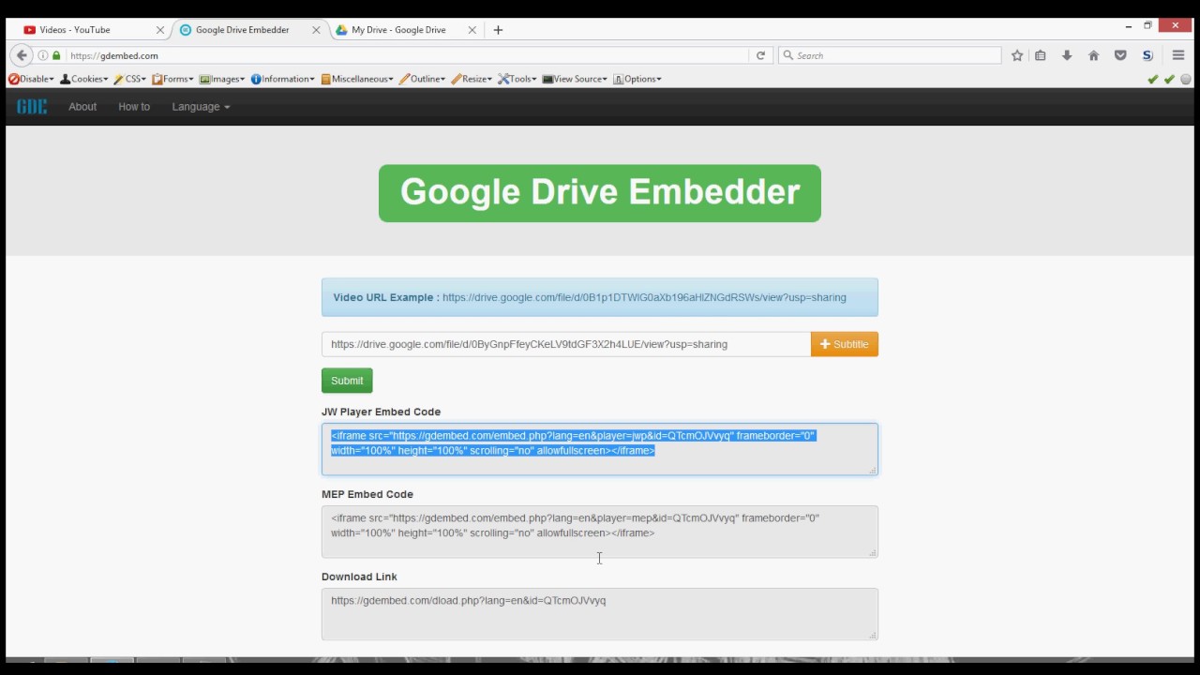Grab the JW Player textarea resize handle
Screen dimensions: 1200x675
tap(873, 470)
